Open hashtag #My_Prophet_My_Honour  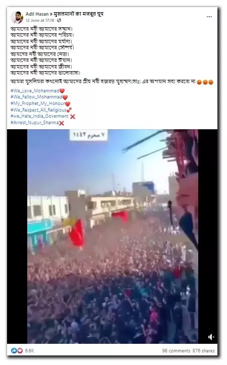pyautogui.click(x=38, y=103)
